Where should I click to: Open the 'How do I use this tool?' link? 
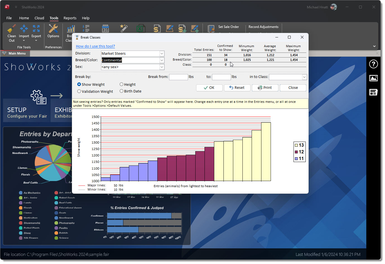[x=95, y=46]
